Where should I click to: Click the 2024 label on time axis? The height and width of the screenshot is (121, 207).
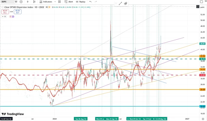coord(55,119)
